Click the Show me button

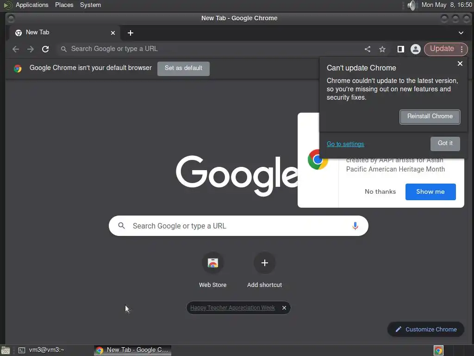point(430,191)
